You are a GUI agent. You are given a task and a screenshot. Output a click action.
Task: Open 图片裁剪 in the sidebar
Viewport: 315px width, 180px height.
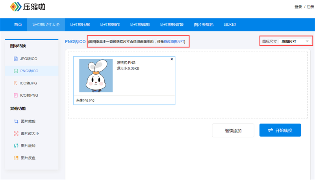tap(32, 121)
